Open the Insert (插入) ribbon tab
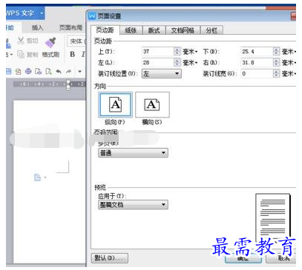302x270 pixels. [38, 27]
